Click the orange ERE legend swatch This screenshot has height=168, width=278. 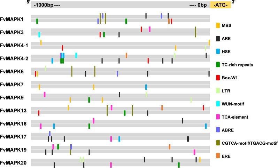[218, 156]
